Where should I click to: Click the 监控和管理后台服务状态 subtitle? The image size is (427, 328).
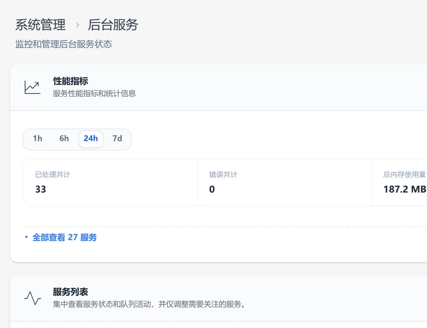pos(63,44)
